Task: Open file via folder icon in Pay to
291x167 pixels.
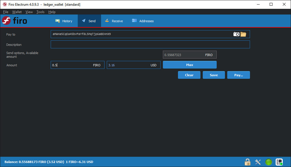Action: click(243, 34)
